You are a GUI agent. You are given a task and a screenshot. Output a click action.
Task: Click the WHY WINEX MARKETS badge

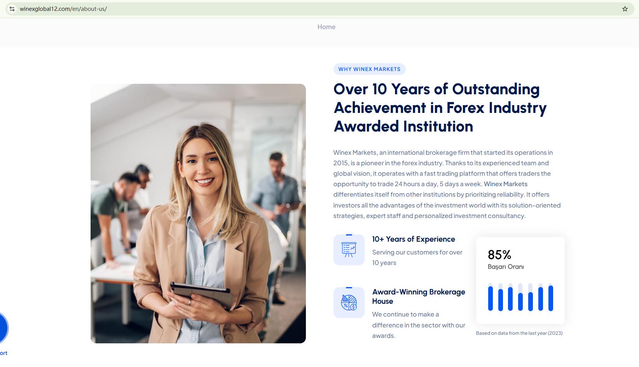coord(369,69)
